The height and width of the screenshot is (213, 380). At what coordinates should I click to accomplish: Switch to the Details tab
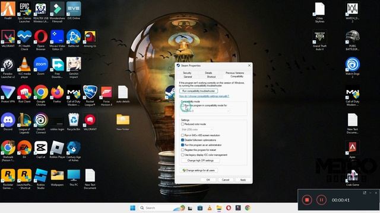[208, 73]
